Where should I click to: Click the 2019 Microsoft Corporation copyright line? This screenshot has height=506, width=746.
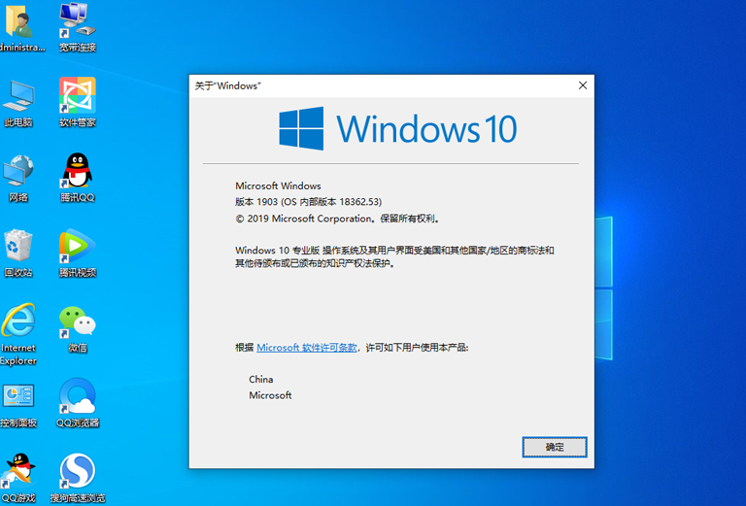(x=338, y=219)
